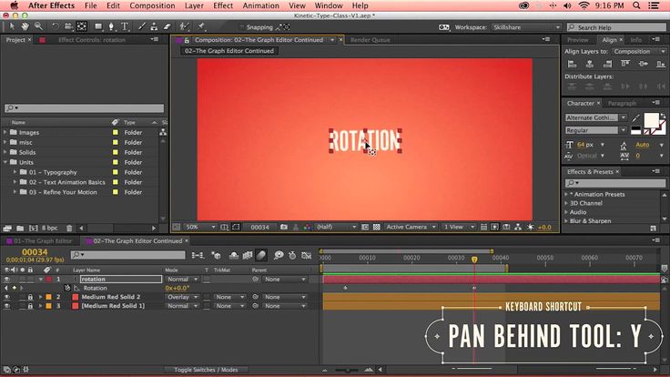This screenshot has height=377, width=670.
Task: Enable the Snapping checkbox
Action: (x=241, y=27)
